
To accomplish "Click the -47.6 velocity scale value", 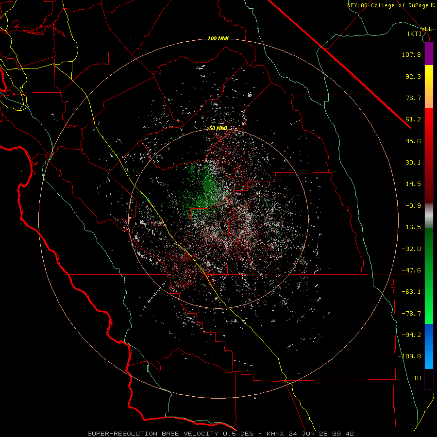I will pos(411,270).
